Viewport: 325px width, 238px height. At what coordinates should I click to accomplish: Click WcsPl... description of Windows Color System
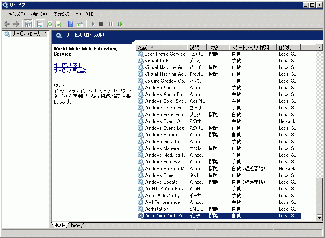(x=197, y=101)
